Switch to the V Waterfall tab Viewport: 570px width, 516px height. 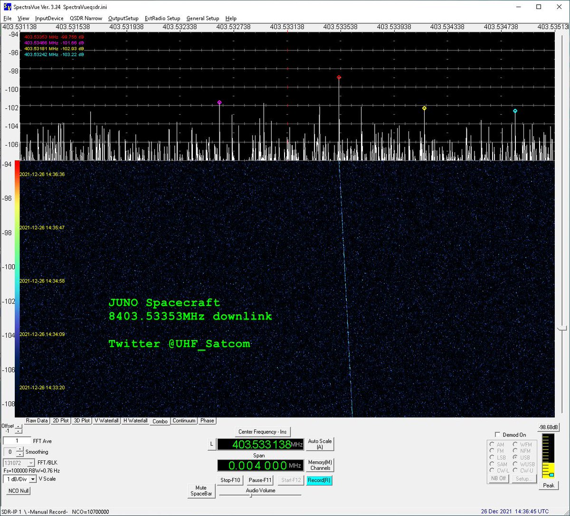pyautogui.click(x=106, y=420)
